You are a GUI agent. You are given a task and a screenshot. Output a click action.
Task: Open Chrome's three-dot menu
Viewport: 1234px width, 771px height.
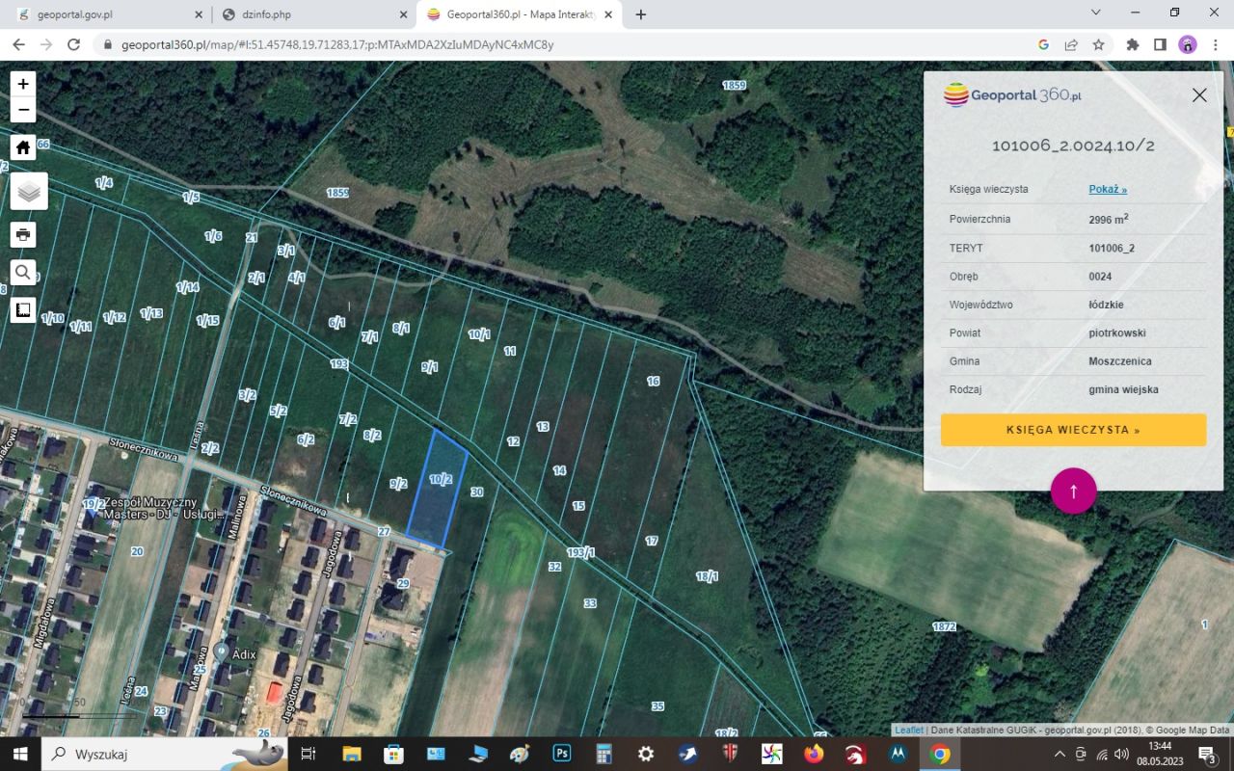click(1214, 44)
